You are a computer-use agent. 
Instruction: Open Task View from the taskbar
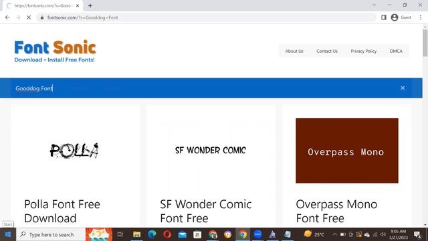click(120, 234)
